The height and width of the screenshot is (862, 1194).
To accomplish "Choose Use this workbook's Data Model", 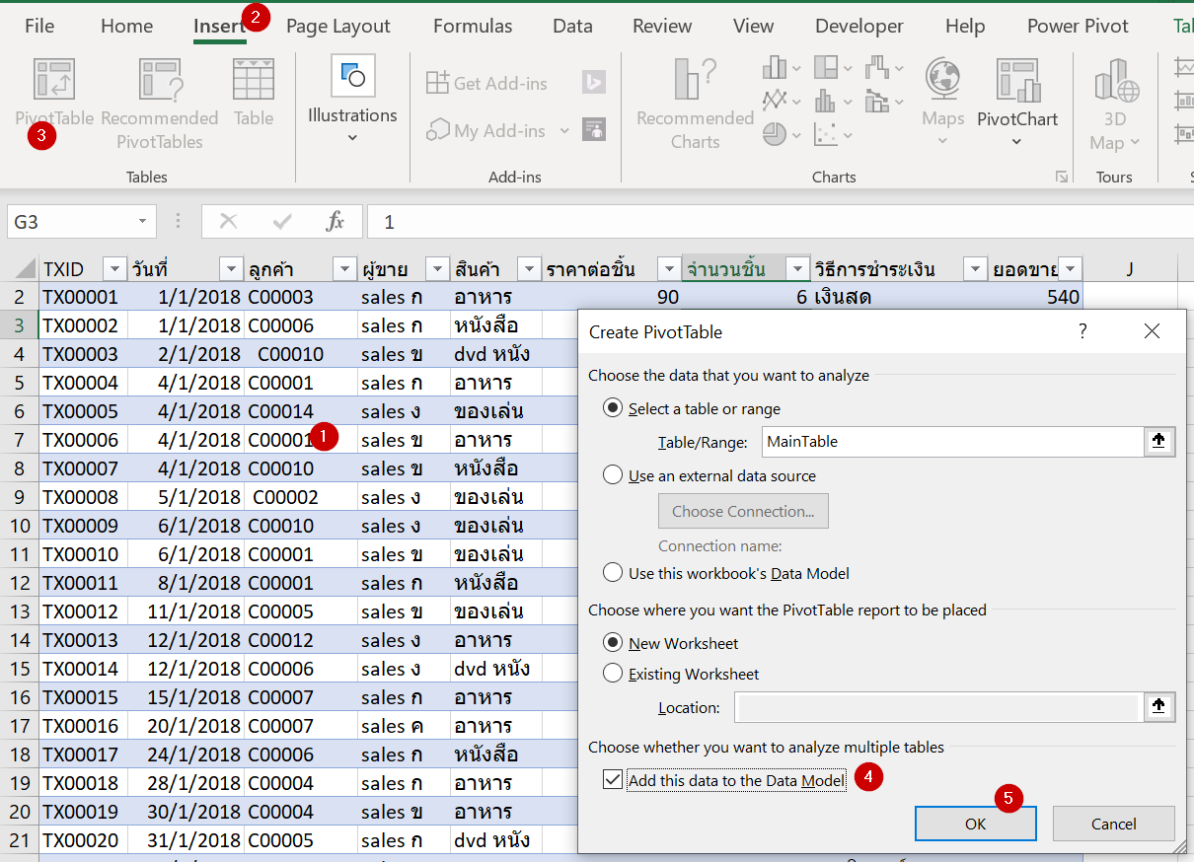I will pyautogui.click(x=612, y=573).
